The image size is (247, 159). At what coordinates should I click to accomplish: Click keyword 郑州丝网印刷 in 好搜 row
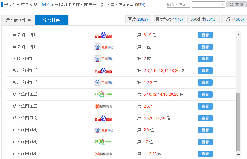tap(25, 142)
